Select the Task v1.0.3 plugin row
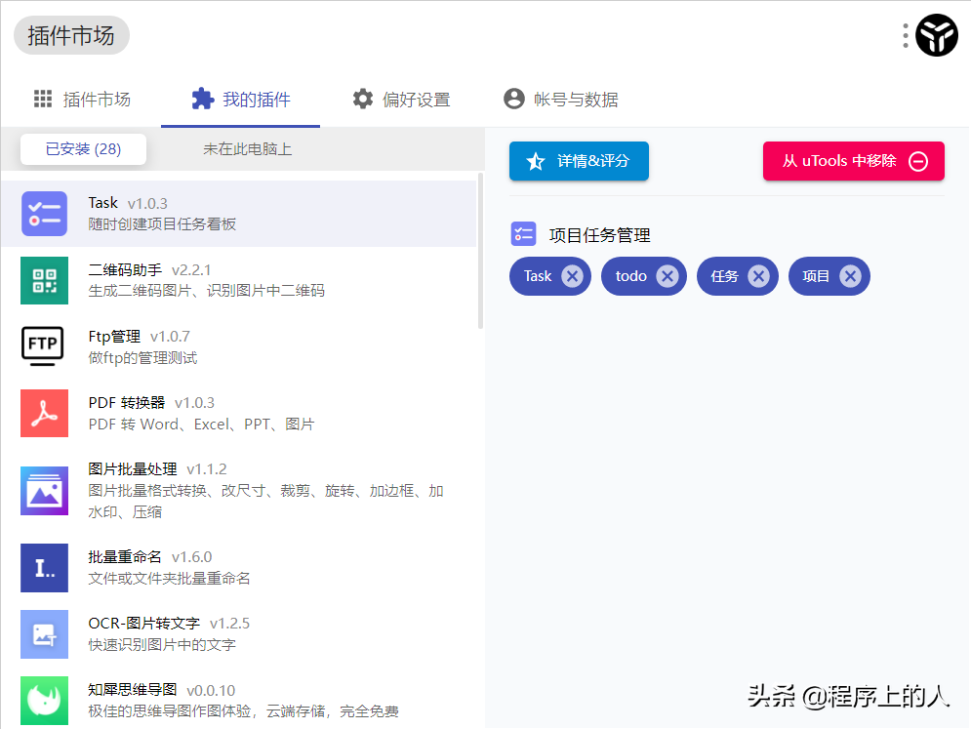 click(x=239, y=214)
